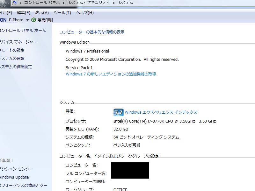Click the Service Pack 1 text

[x=79, y=68]
